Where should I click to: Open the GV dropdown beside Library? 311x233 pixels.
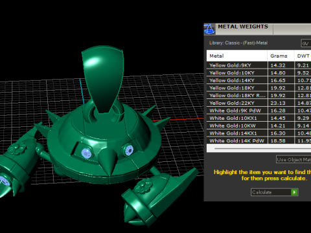tap(306, 43)
